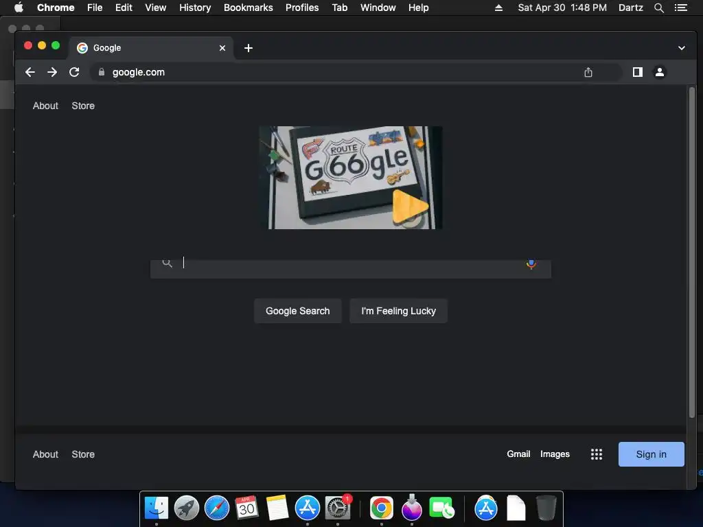Open the Chrome menu in the menu bar
Viewport: 703px width, 527px height.
(x=56, y=8)
